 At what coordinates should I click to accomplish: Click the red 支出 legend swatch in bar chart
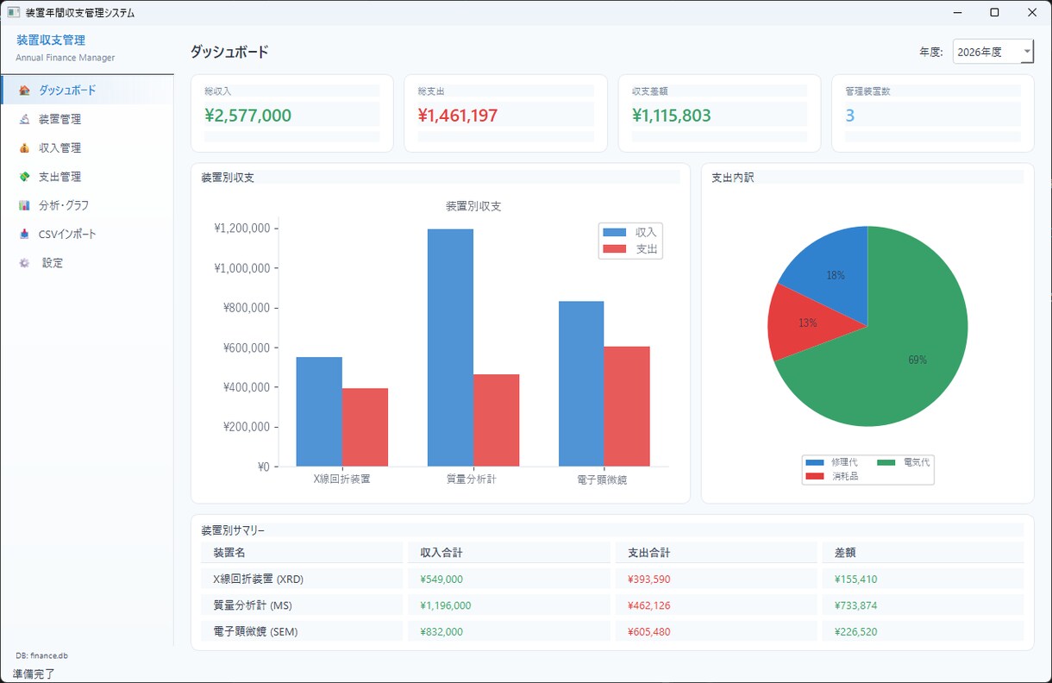615,249
